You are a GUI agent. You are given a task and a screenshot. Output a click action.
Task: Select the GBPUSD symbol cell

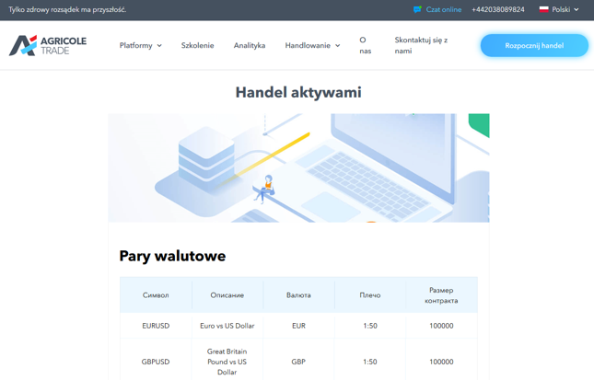pyautogui.click(x=156, y=362)
